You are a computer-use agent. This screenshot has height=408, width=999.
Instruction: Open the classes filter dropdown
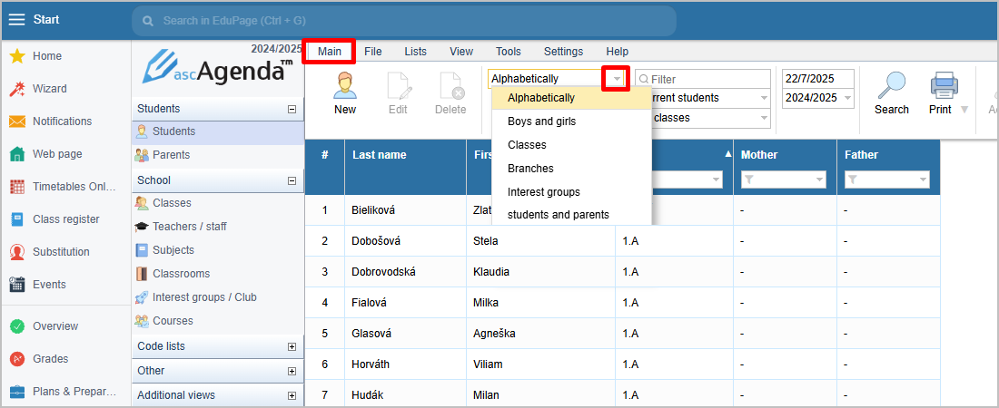763,118
